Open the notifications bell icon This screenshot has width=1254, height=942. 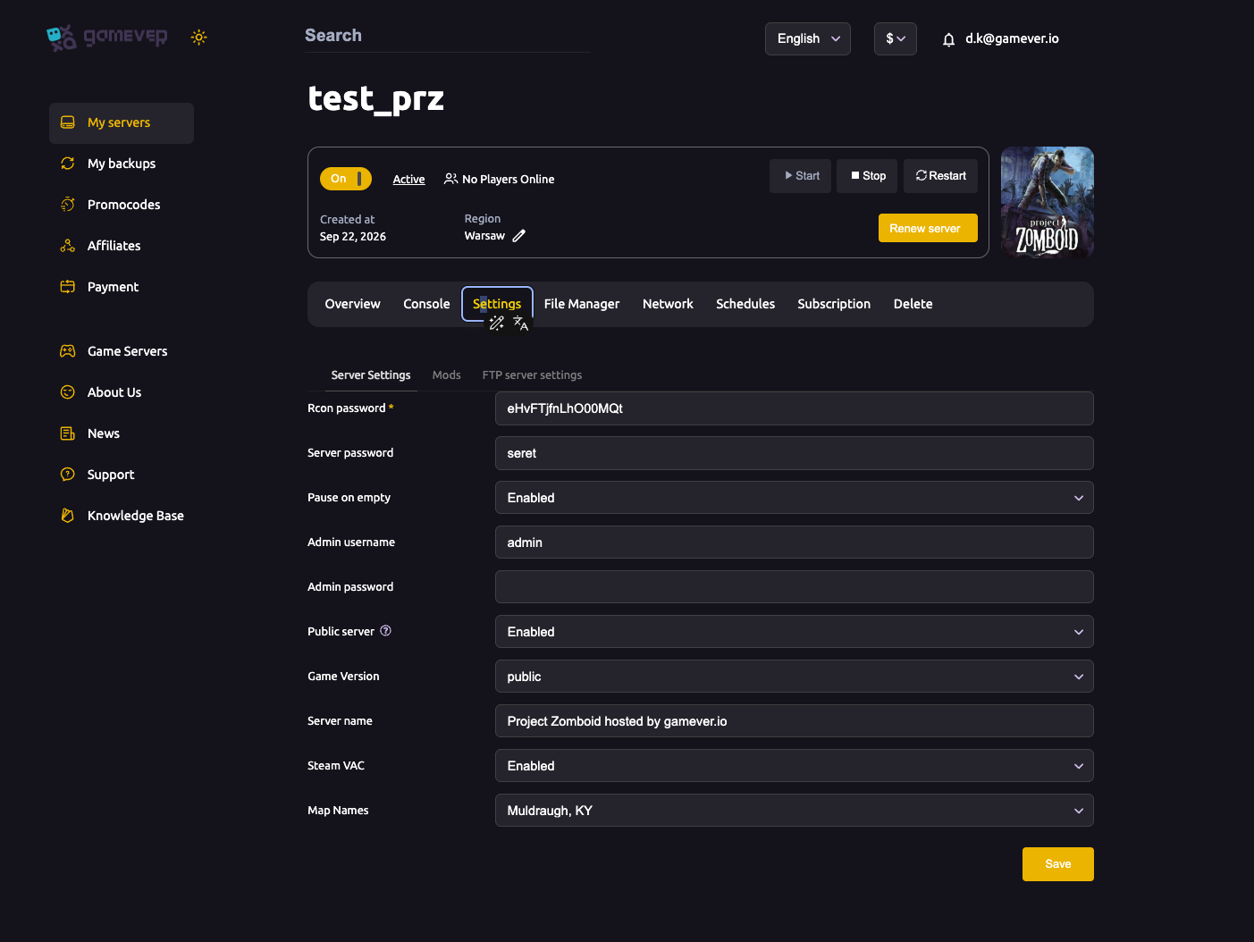948,39
